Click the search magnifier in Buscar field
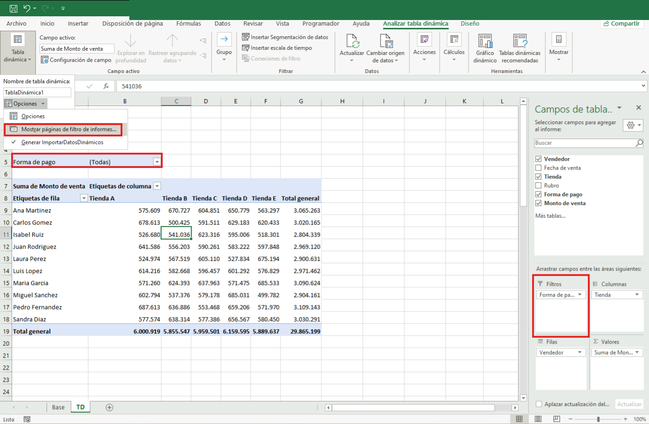Image resolution: width=649 pixels, height=424 pixels. (639, 143)
